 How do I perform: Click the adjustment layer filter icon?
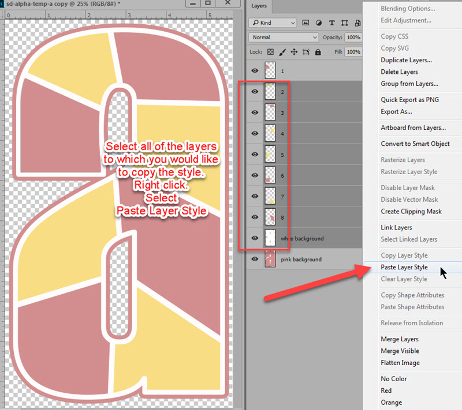(x=319, y=22)
